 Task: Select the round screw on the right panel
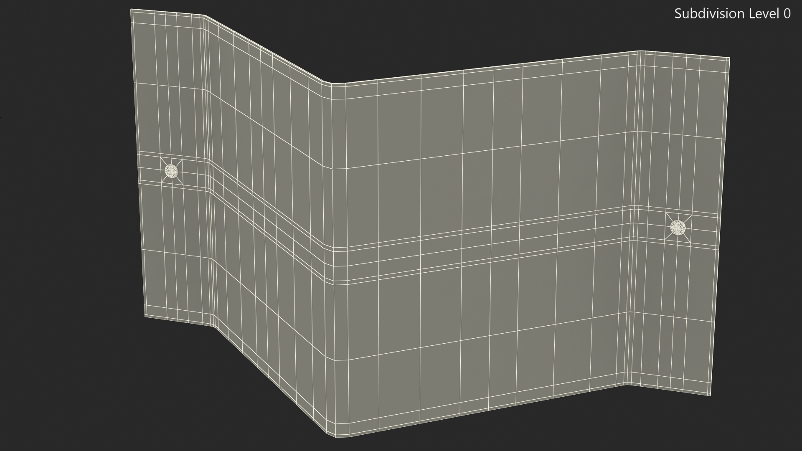[x=678, y=228]
